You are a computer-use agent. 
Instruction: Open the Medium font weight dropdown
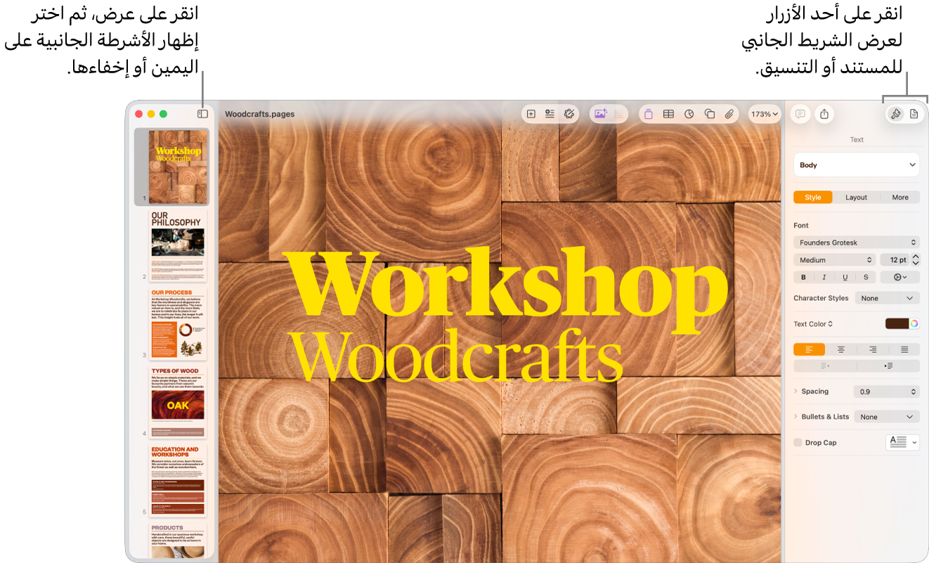click(x=835, y=260)
